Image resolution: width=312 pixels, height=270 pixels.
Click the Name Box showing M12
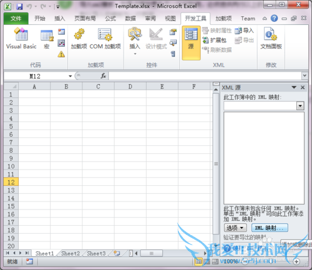tap(35, 76)
